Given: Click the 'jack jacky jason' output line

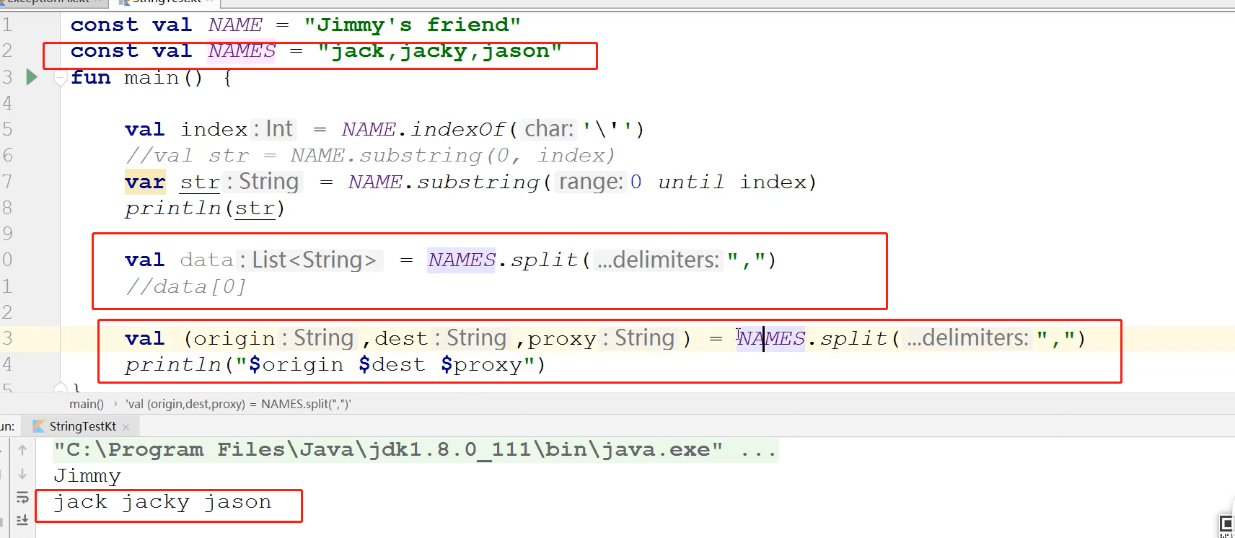Looking at the screenshot, I should 162,503.
